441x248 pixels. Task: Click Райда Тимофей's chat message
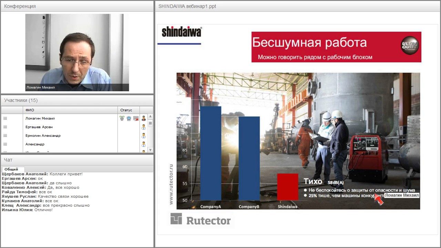coord(27,192)
